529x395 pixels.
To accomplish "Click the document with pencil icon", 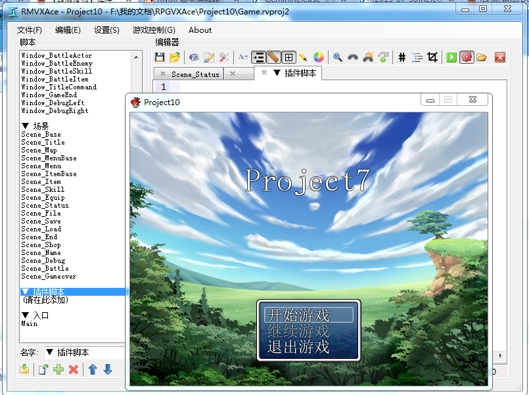I will click(209, 57).
